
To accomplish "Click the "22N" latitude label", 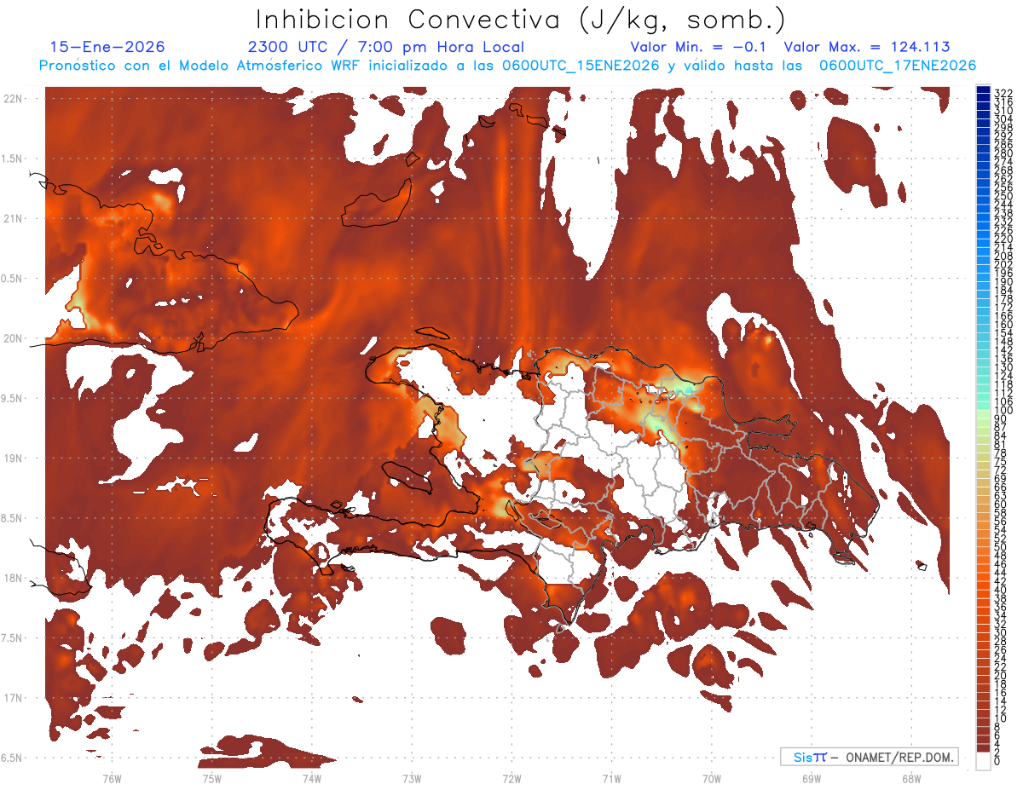I will pos(14,99).
